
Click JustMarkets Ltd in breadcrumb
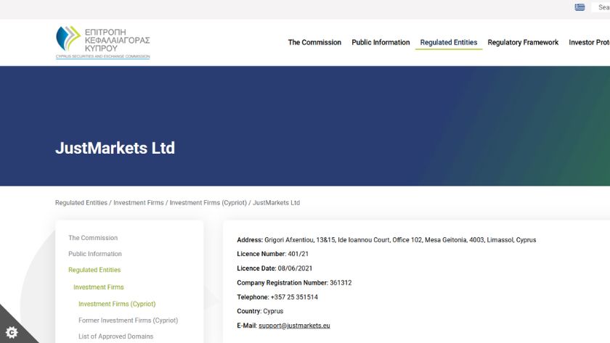[x=276, y=203]
